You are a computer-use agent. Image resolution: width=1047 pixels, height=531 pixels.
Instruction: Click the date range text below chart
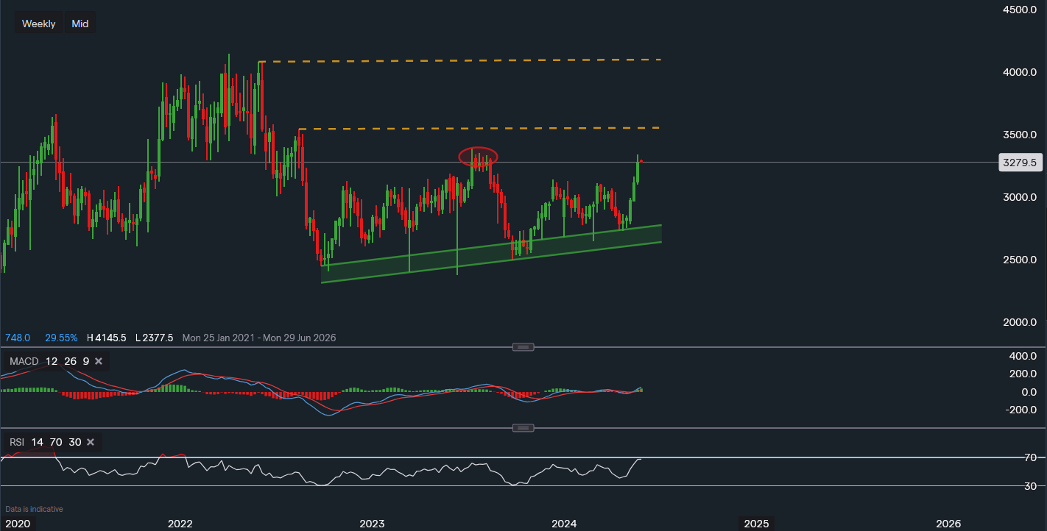click(x=259, y=338)
